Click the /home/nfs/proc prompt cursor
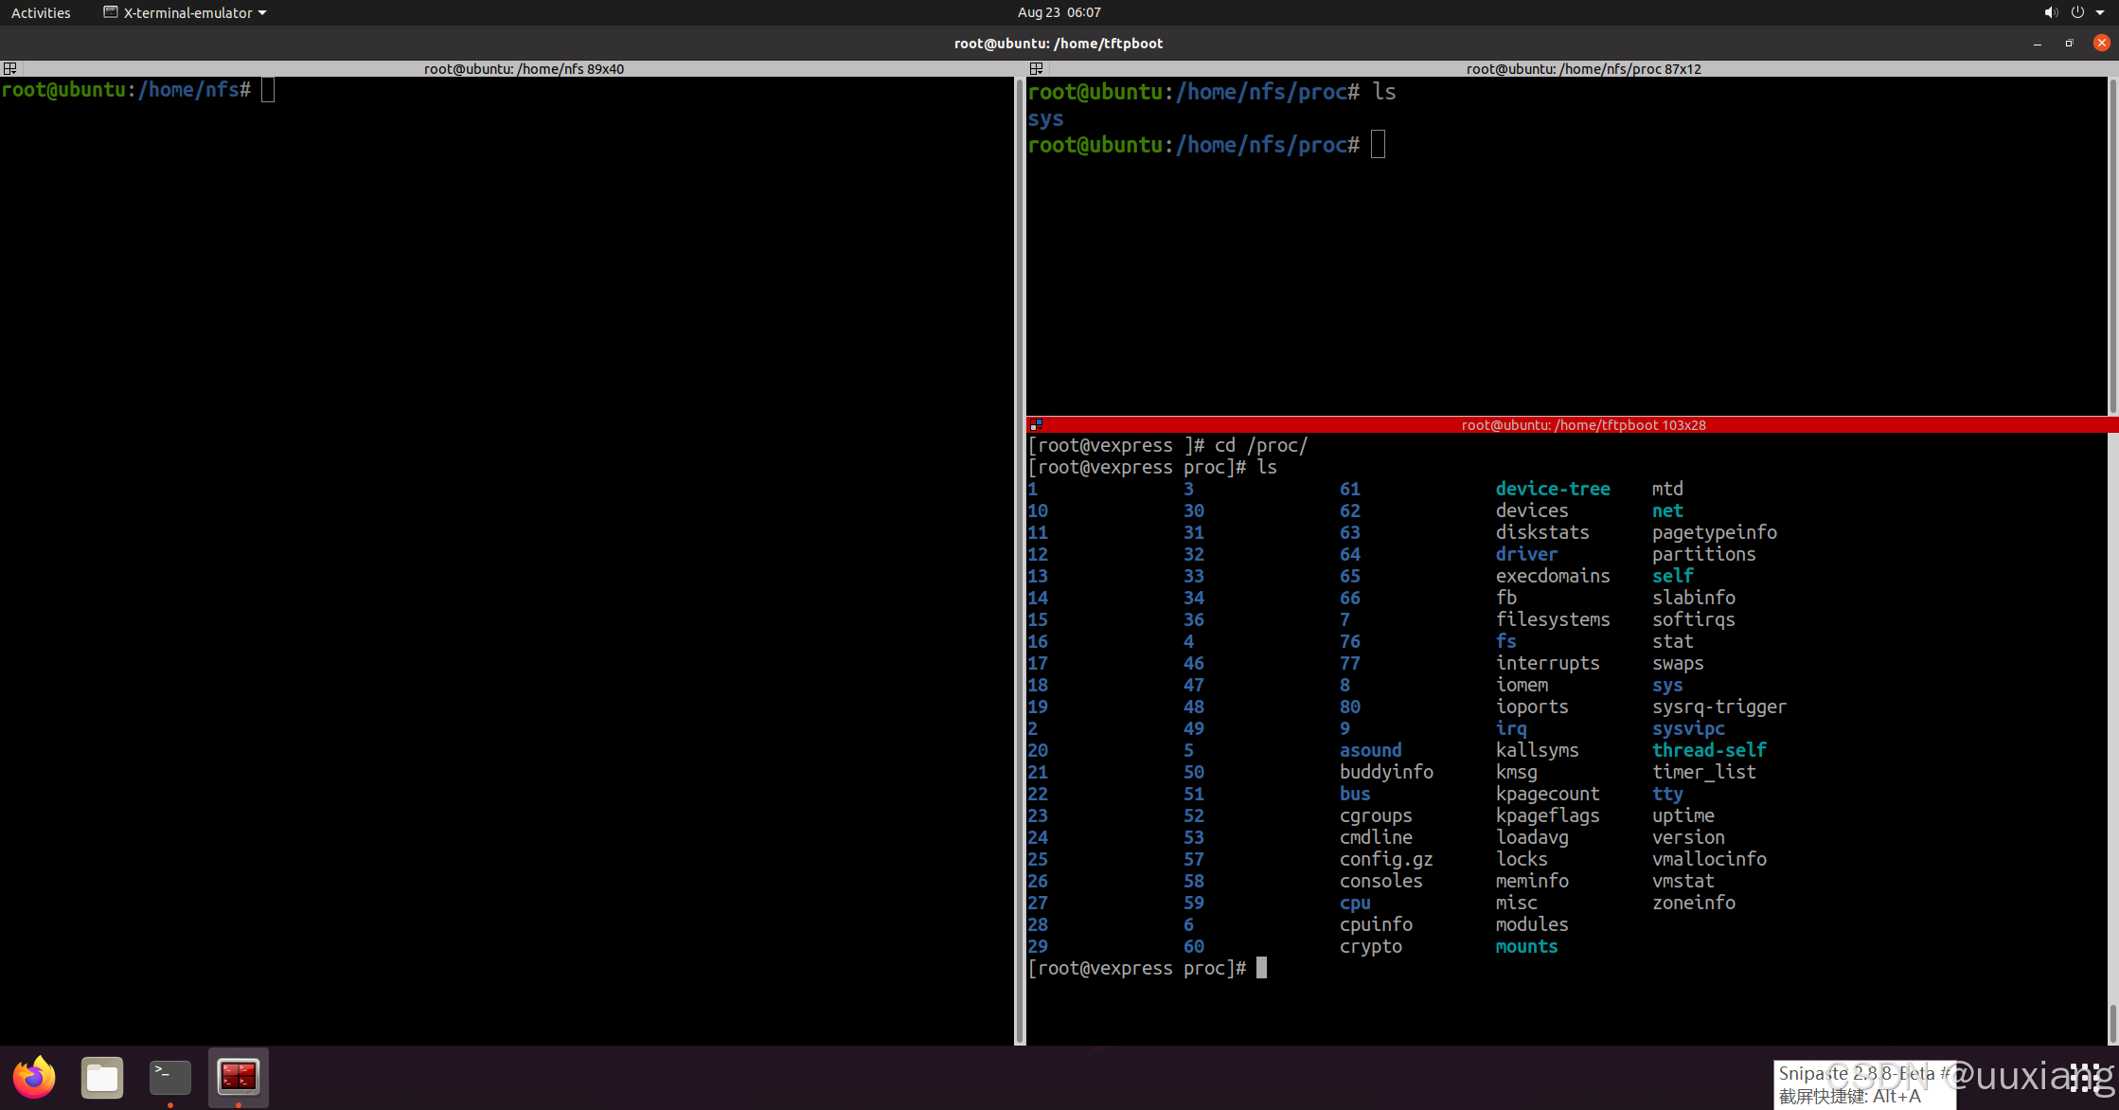The width and height of the screenshot is (2119, 1110). (x=1378, y=145)
